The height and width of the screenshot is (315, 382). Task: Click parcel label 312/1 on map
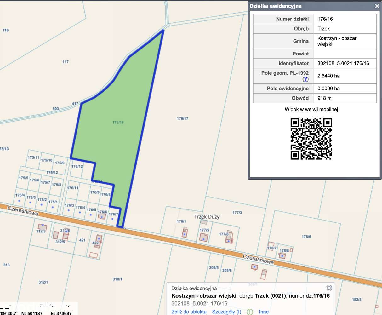(43, 282)
